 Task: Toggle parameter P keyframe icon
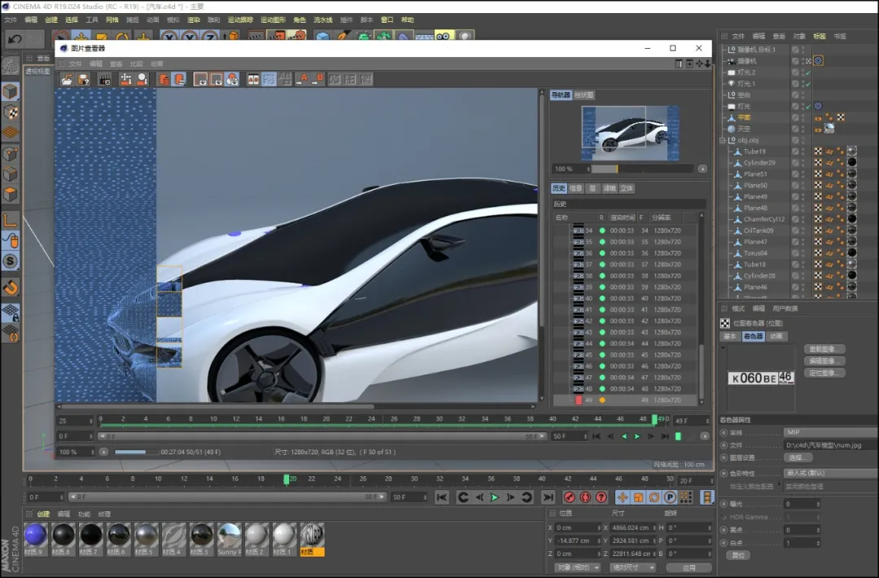point(670,497)
